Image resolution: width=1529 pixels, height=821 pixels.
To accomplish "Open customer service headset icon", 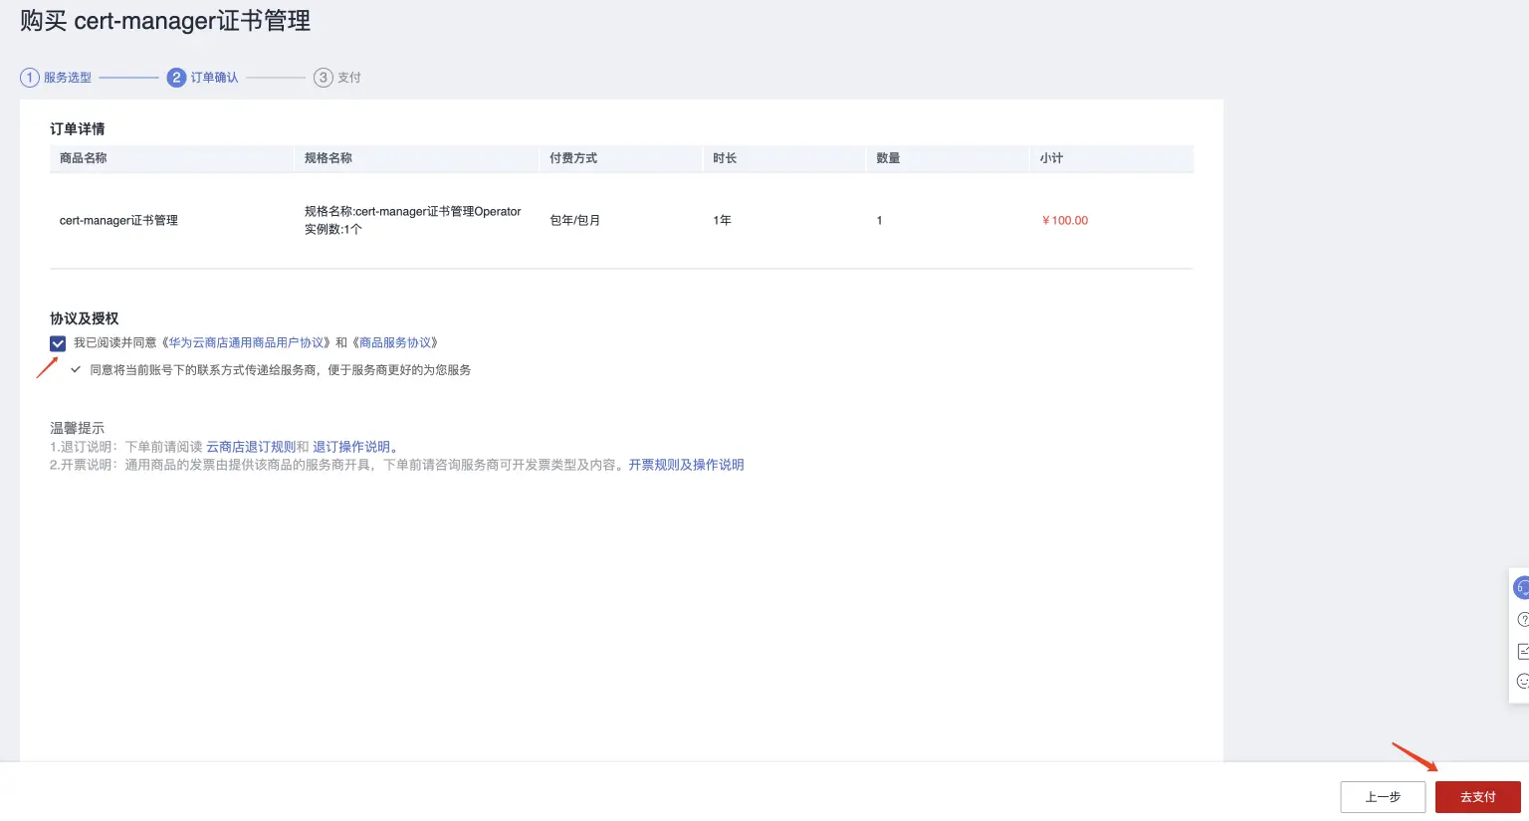I will [x=1521, y=588].
